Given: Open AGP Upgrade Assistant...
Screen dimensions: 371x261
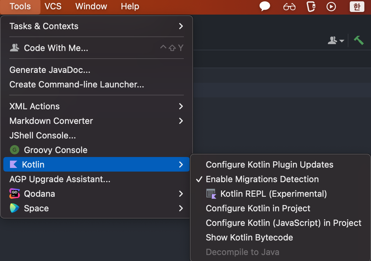Looking at the screenshot, I should click(x=97, y=179).
